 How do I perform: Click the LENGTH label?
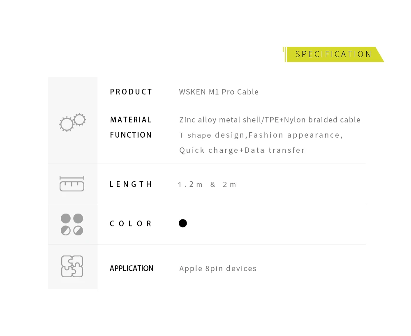click(x=131, y=184)
